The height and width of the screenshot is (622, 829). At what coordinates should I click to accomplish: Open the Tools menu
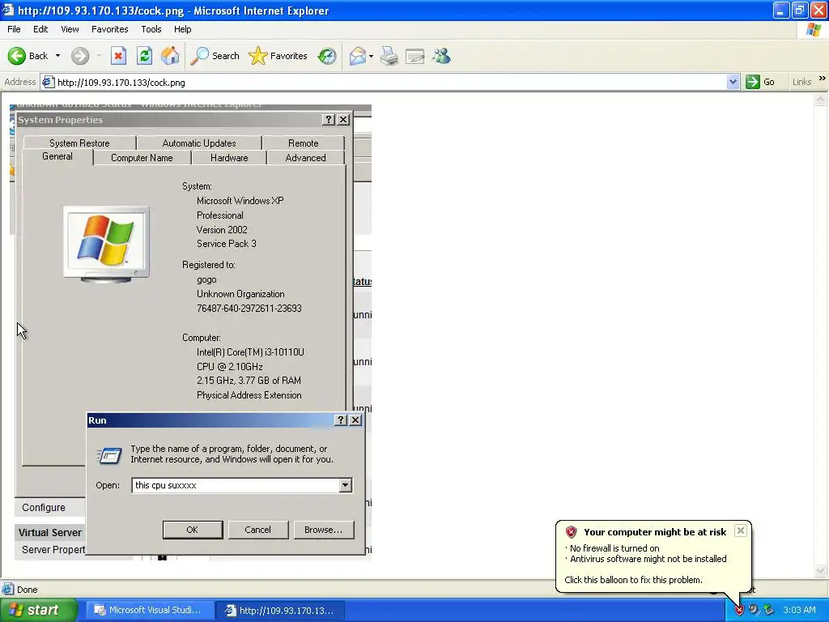151,29
